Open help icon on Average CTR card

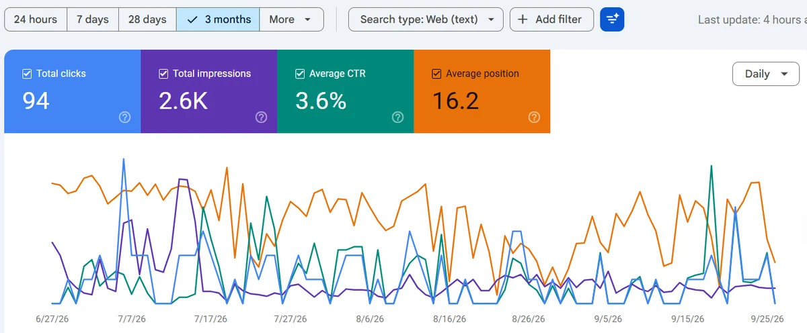(398, 117)
